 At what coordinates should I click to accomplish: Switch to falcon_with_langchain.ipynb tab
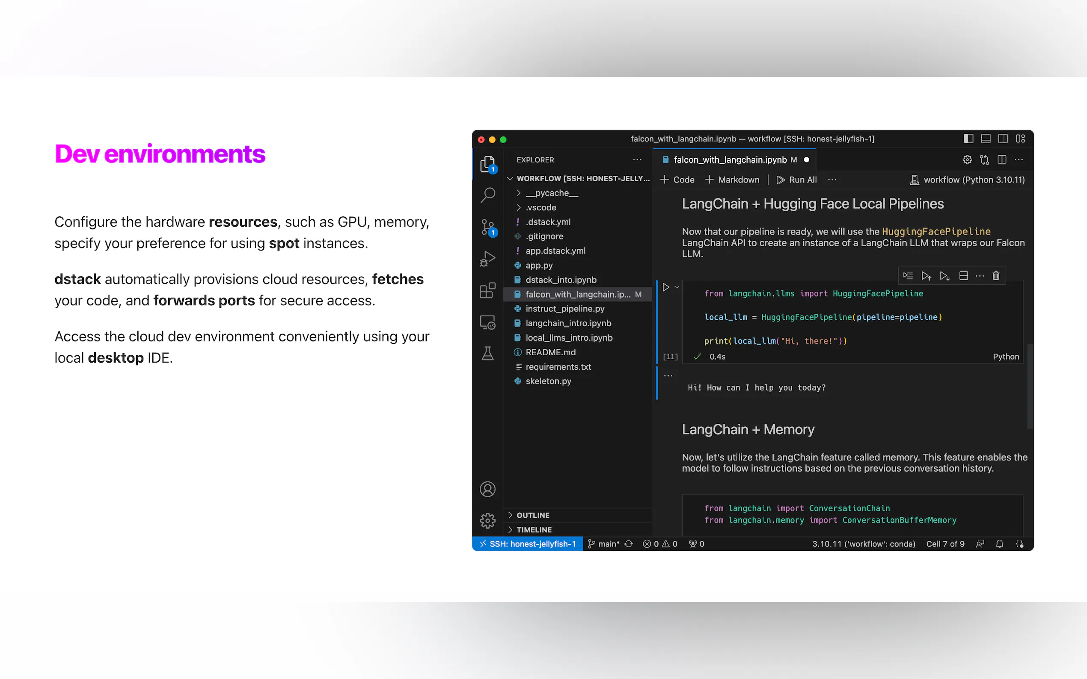[735, 160]
